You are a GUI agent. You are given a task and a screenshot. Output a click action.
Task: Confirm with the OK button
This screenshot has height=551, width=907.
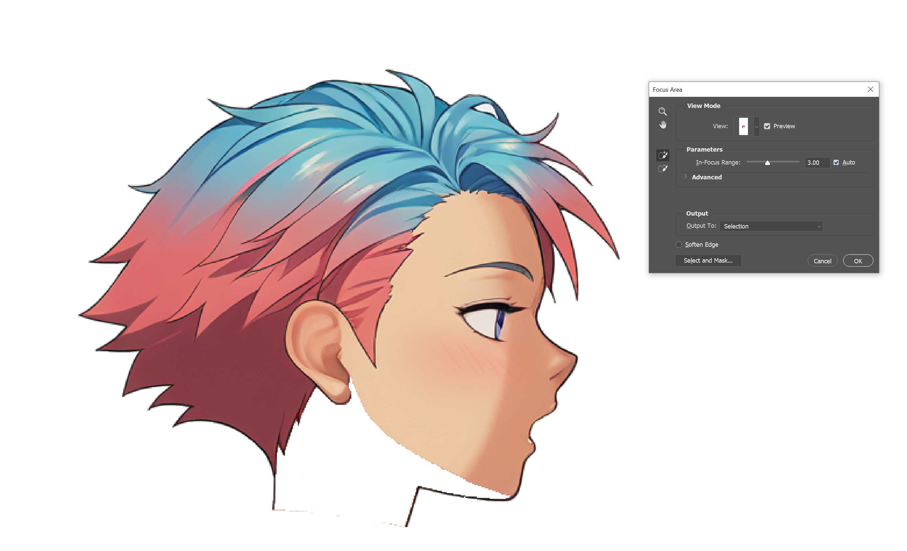858,261
